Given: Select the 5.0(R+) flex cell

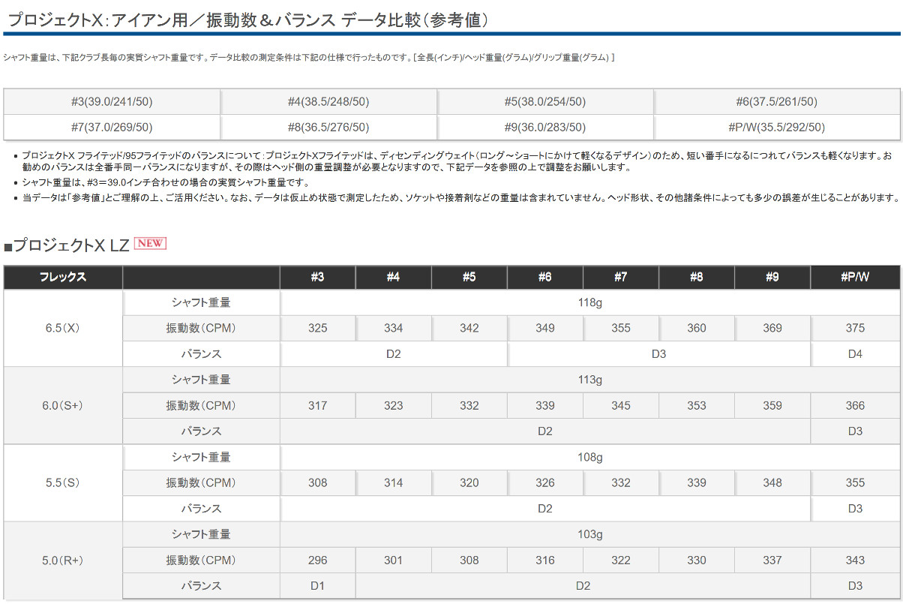Looking at the screenshot, I should pyautogui.click(x=63, y=560).
